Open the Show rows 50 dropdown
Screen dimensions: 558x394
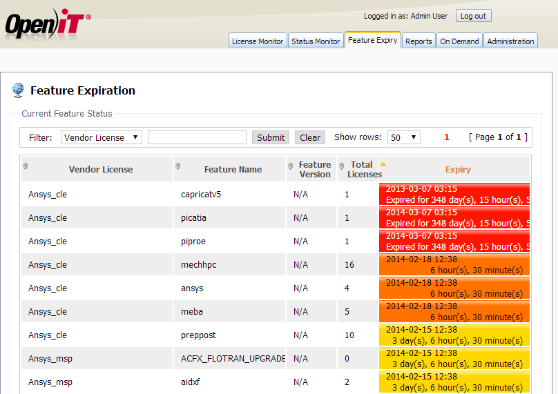pos(403,137)
